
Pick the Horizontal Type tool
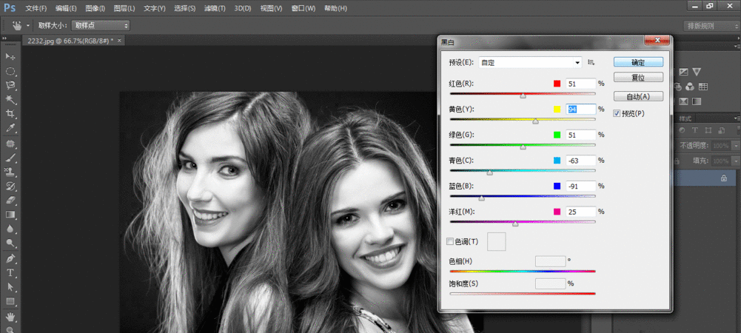pyautogui.click(x=10, y=272)
